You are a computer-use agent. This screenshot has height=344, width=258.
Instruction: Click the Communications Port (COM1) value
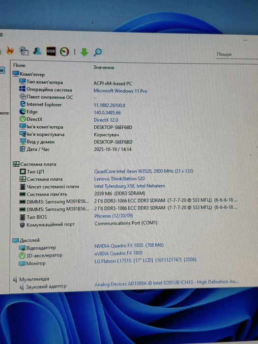pos(126,223)
